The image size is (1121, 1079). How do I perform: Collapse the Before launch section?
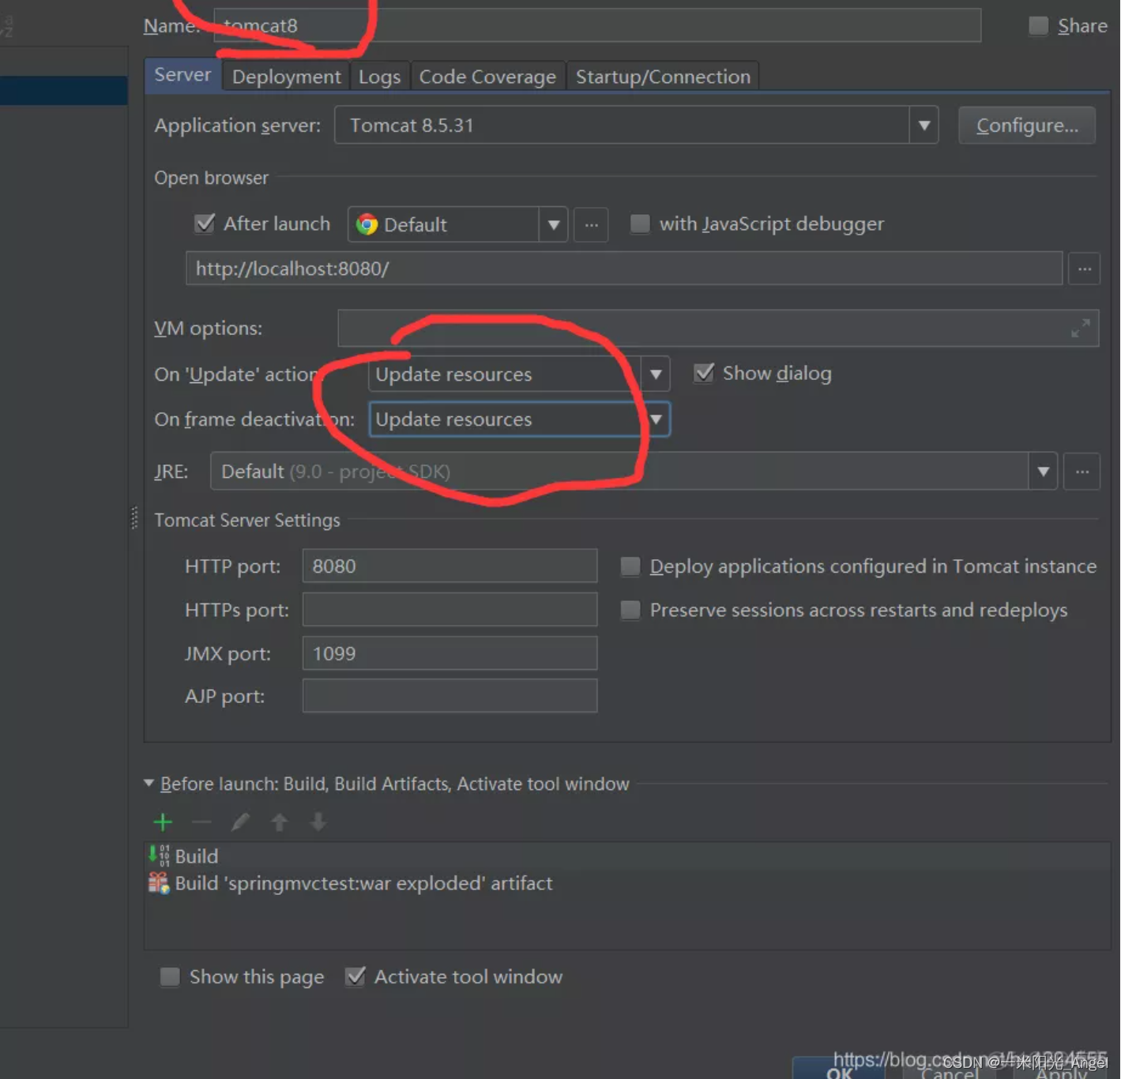149,784
